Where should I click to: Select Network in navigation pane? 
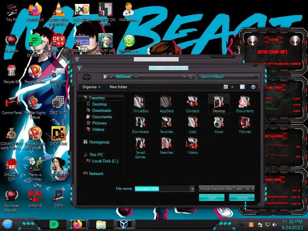point(96,174)
